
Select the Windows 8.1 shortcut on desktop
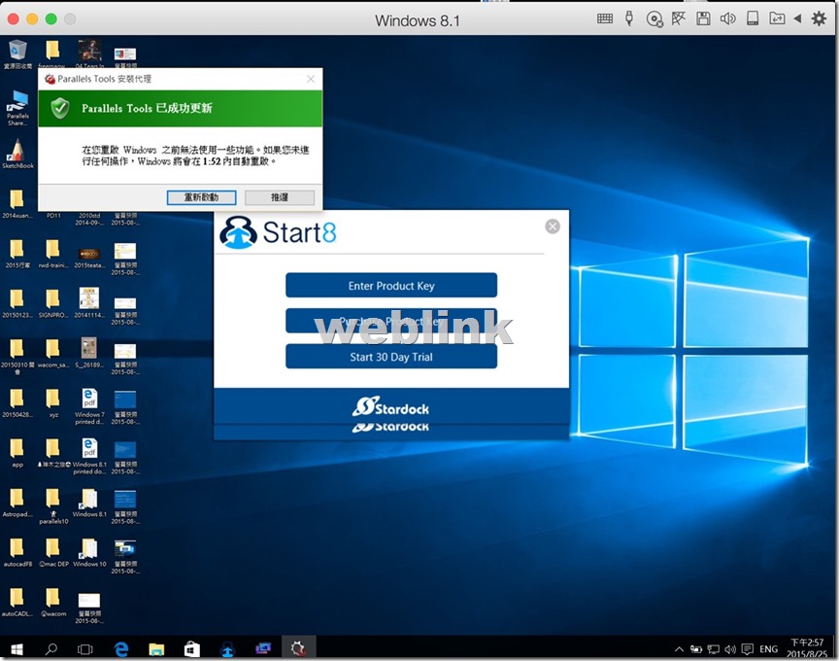click(89, 503)
